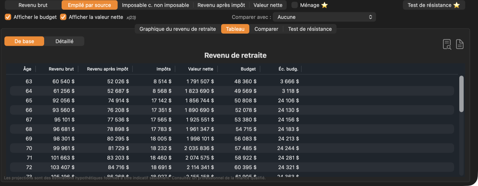Click taxes value 17 565 $
The height and width of the screenshot is (186, 478).
point(161,119)
